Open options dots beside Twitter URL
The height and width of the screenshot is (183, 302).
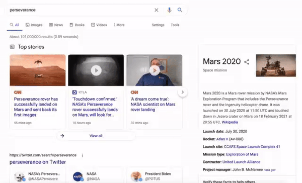83,155
